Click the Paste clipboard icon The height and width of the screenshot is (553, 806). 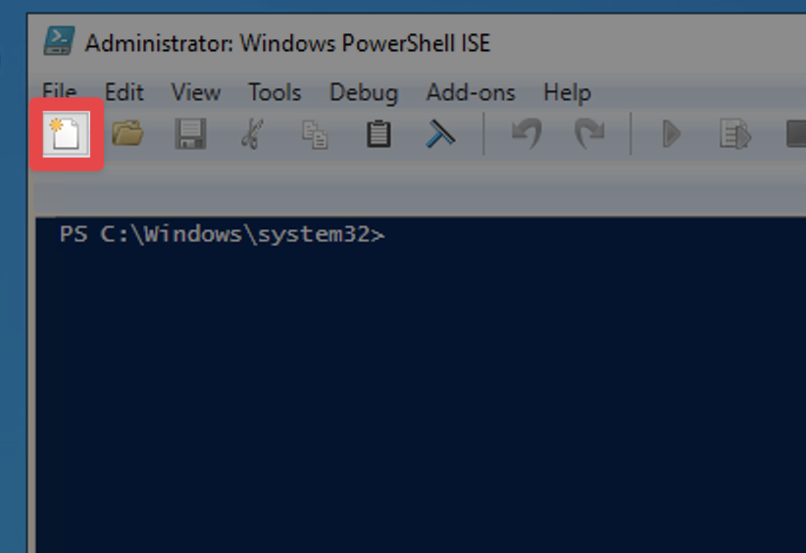378,134
